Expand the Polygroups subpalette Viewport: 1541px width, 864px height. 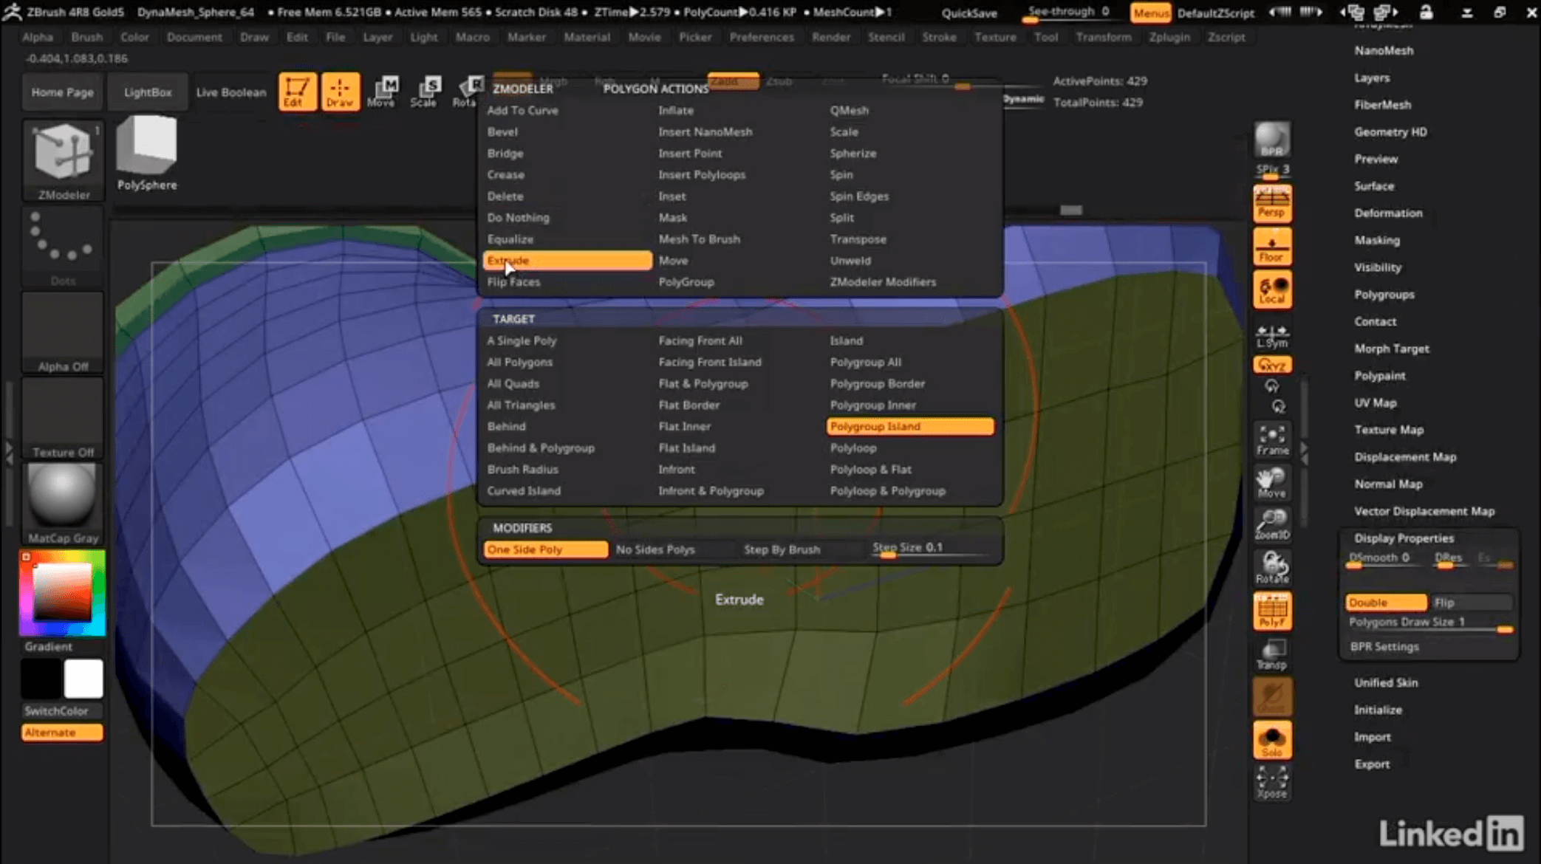point(1384,294)
